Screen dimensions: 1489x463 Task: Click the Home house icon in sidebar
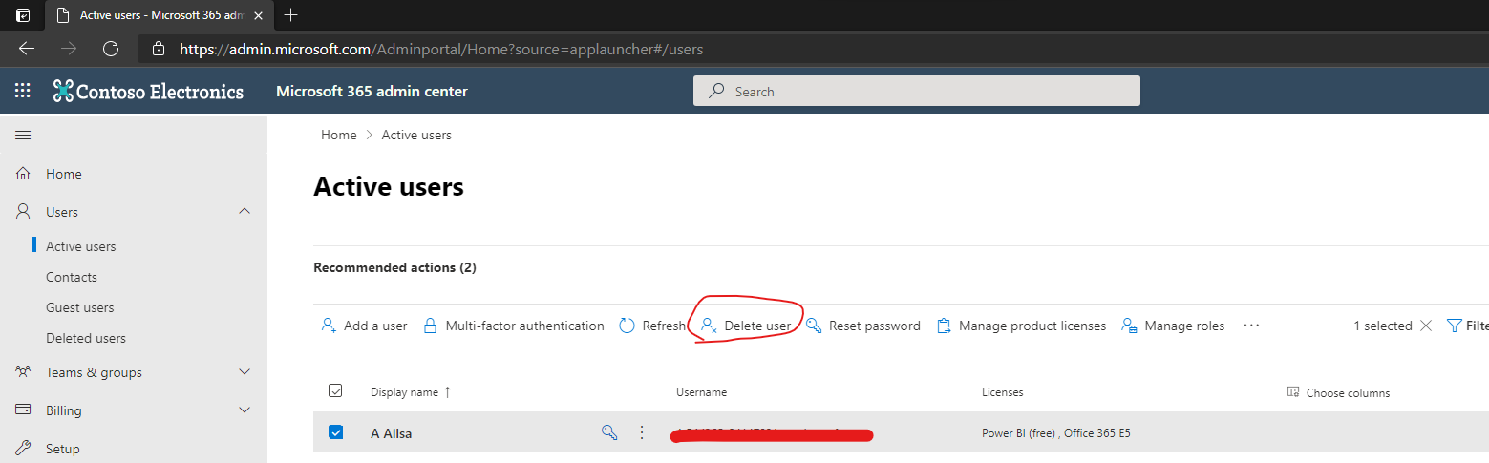tap(24, 174)
